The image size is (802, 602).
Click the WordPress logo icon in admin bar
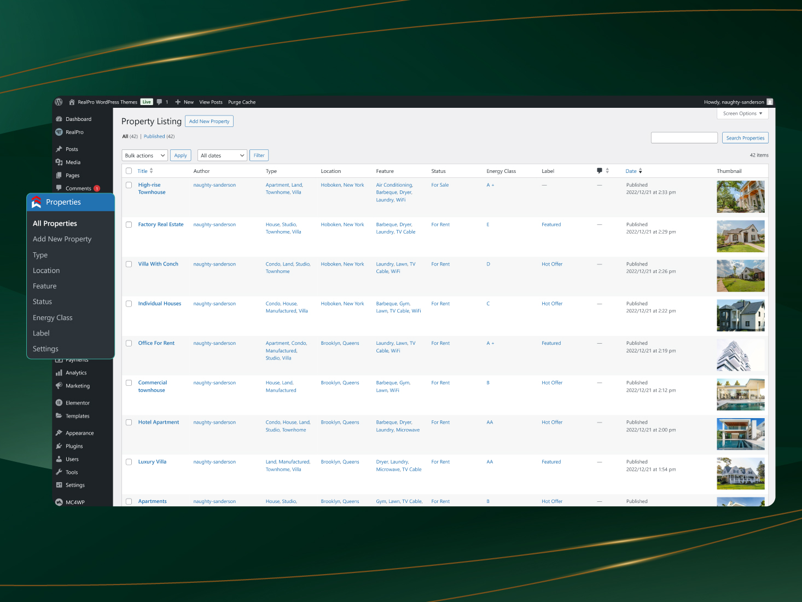coord(59,102)
